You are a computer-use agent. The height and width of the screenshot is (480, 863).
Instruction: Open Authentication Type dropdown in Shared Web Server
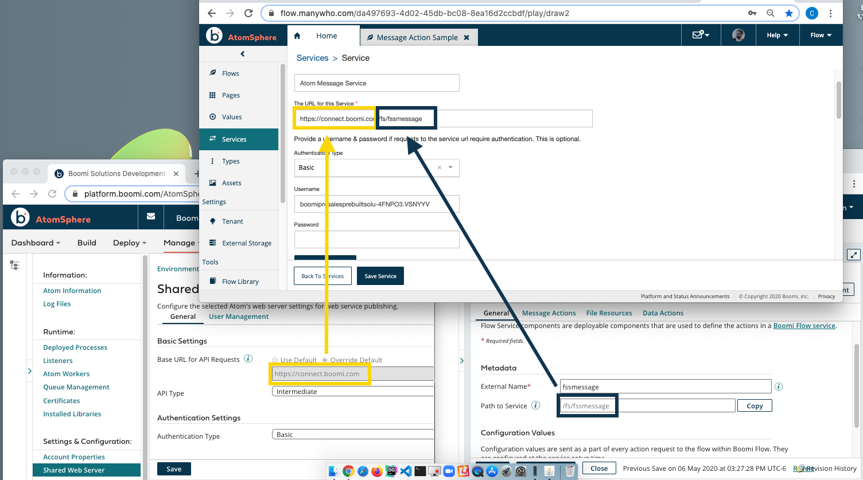(x=353, y=434)
